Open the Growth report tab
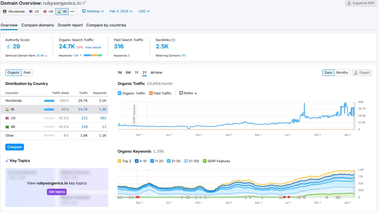The width and height of the screenshot is (379, 212). click(70, 25)
